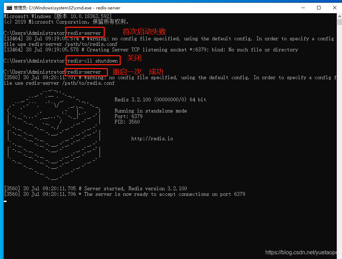
Task: Click the scrollbar up arrow
Action: [339, 16]
